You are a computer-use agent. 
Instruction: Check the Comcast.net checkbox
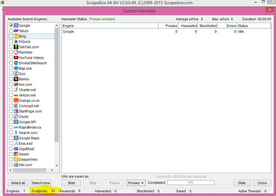[x=11, y=106]
